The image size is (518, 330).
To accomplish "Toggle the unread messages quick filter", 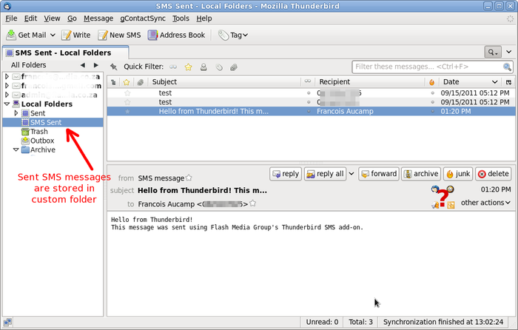I will click(173, 67).
